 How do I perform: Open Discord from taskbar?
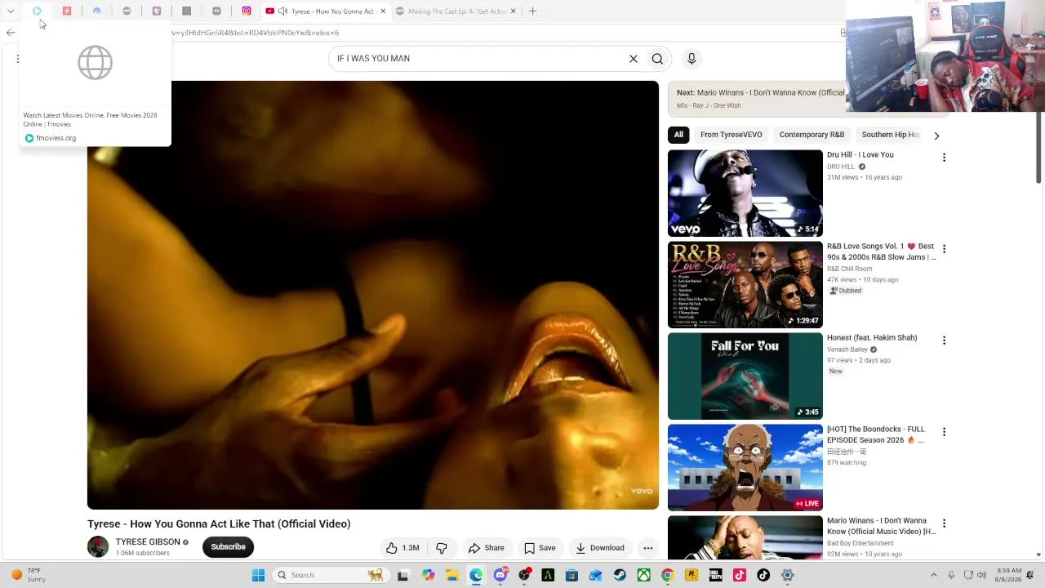coord(500,576)
